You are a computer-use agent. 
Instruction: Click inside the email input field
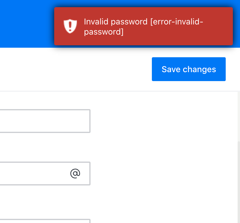pos(42,173)
